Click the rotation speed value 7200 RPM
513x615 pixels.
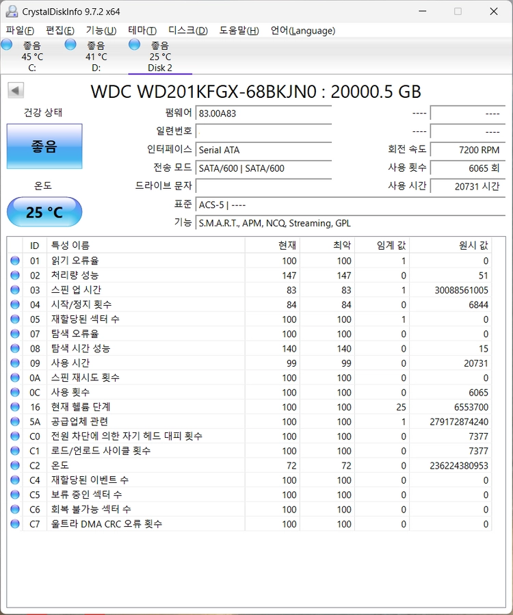coord(467,150)
